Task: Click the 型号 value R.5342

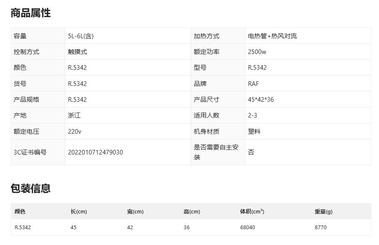Action: pos(257,68)
